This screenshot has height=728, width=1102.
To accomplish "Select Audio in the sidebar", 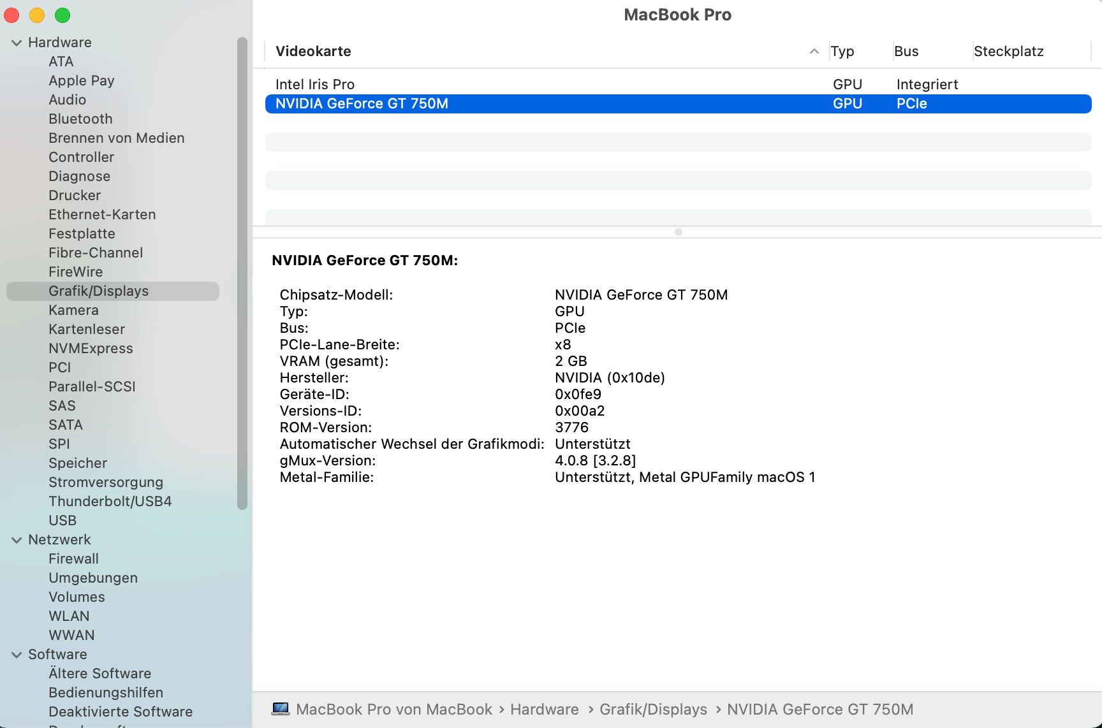I will click(x=67, y=99).
